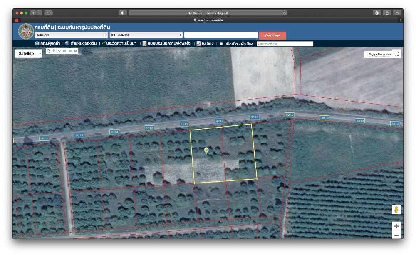The width and height of the screenshot is (416, 255).
Task: Select the rectangle drawing tool
Action: (64, 51)
